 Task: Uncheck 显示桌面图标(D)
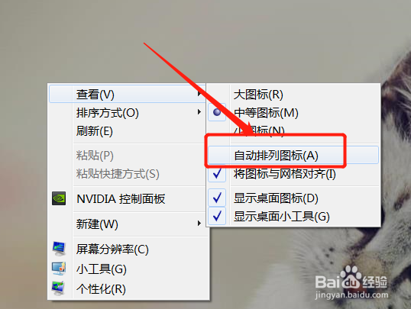217,198
